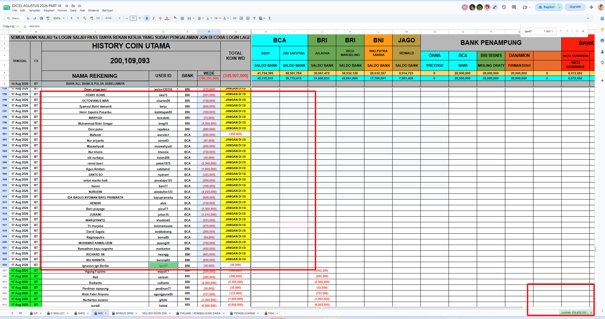Increase font size with plus button
This screenshot has height=319, width=605.
[140, 18]
